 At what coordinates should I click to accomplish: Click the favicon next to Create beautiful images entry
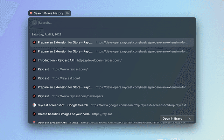click(x=34, y=114)
